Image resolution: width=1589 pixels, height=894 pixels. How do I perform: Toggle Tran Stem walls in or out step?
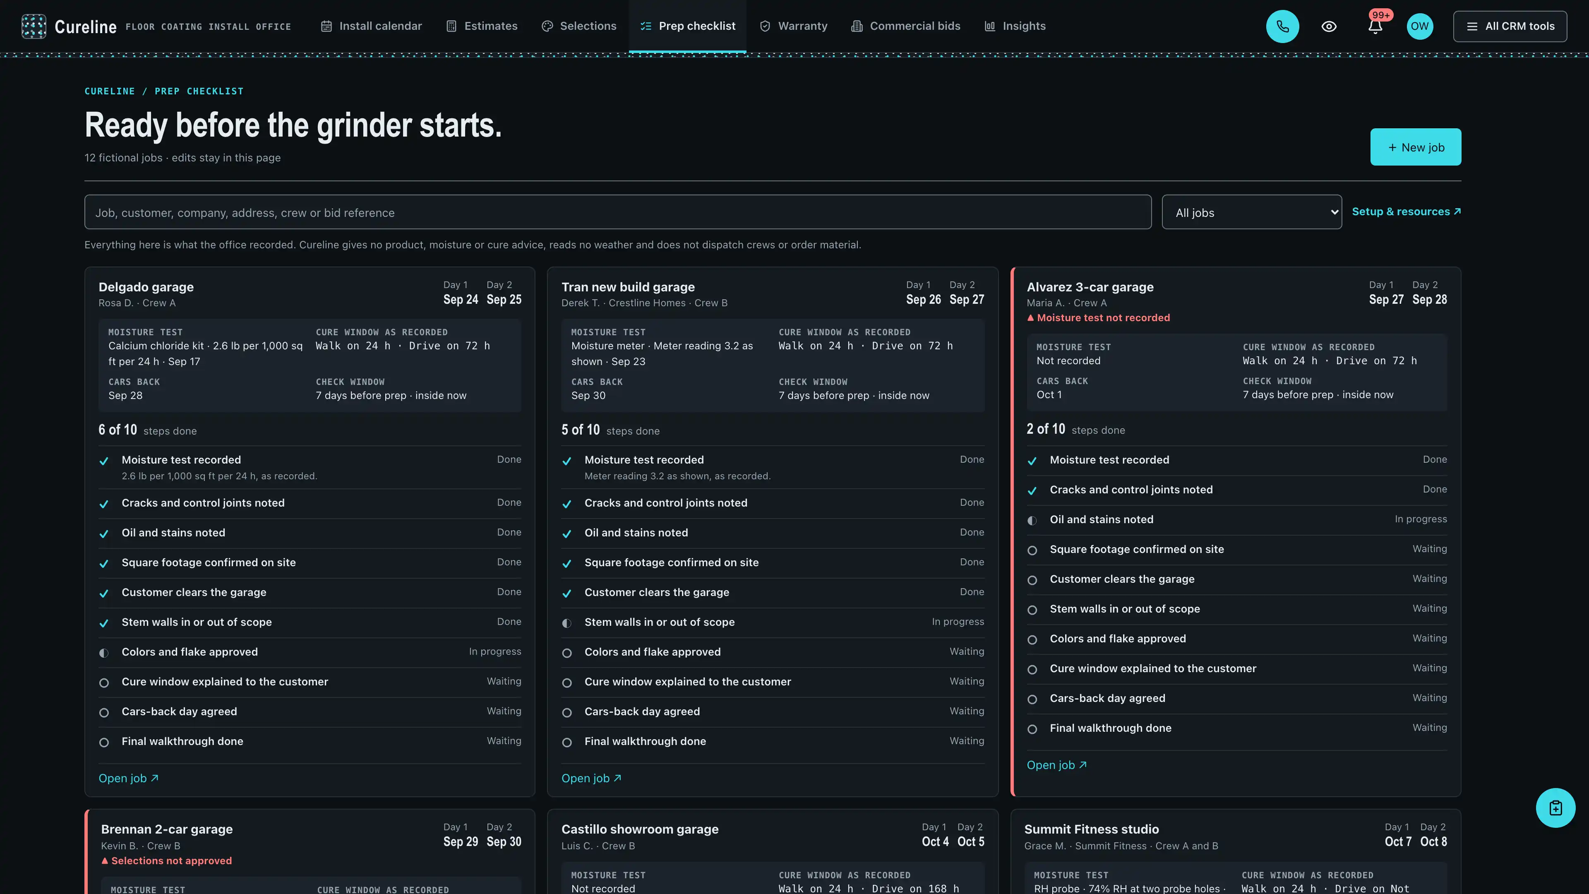772,622
